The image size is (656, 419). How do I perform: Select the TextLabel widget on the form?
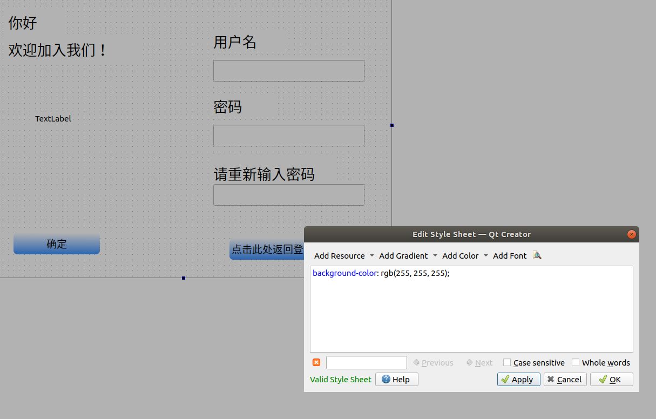click(53, 119)
